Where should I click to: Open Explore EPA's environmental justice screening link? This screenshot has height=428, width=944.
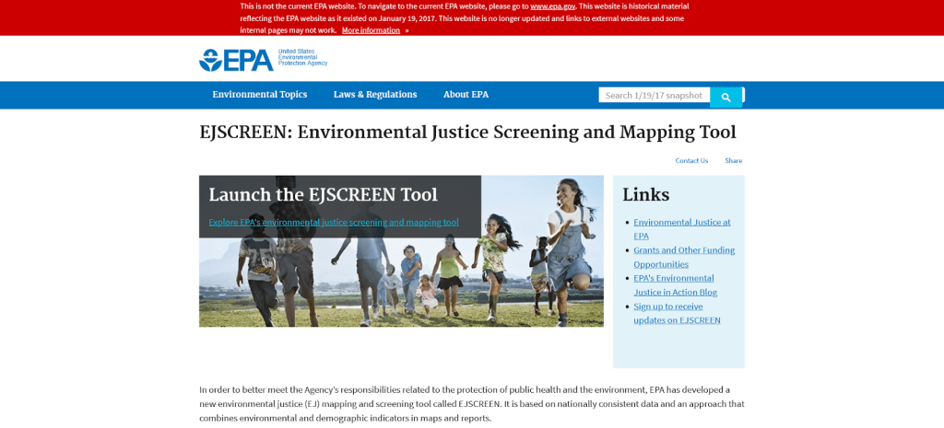(x=333, y=222)
